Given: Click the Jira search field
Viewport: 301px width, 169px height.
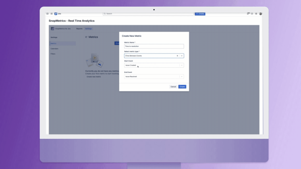Looking at the screenshot, I should click(148, 14).
